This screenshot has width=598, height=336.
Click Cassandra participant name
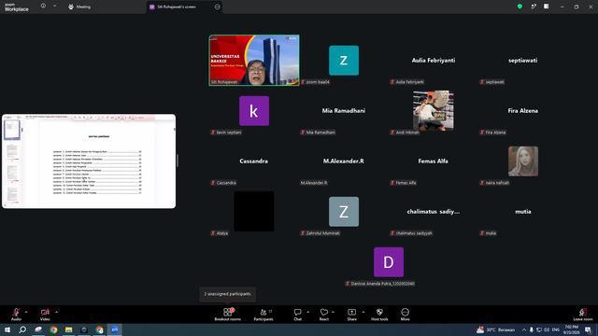pos(253,161)
